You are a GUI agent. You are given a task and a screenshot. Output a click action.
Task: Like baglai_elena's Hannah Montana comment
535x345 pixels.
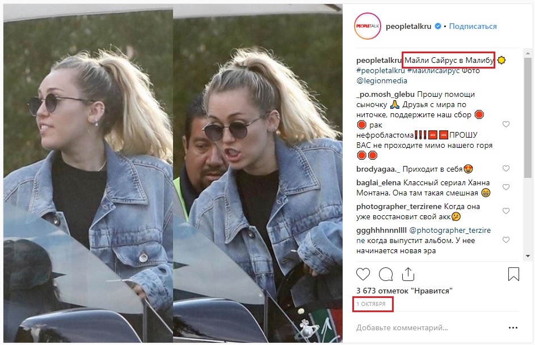click(506, 188)
